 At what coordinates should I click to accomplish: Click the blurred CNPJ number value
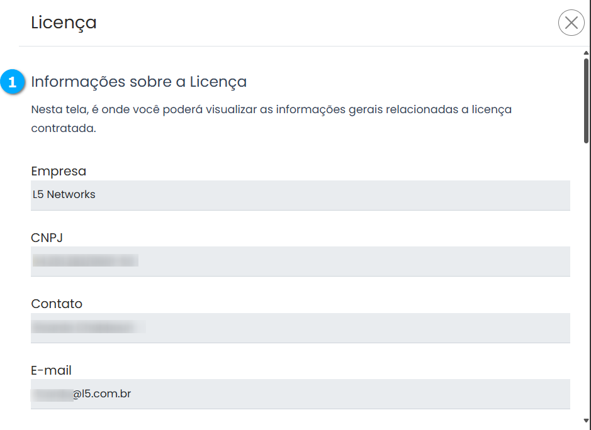tap(85, 261)
